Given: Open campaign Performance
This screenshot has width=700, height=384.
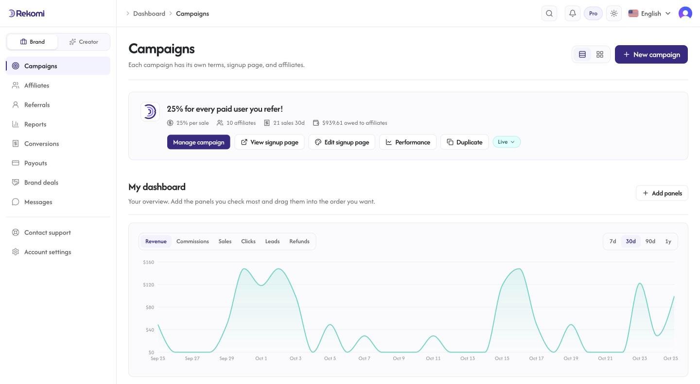Looking at the screenshot, I should [x=408, y=142].
